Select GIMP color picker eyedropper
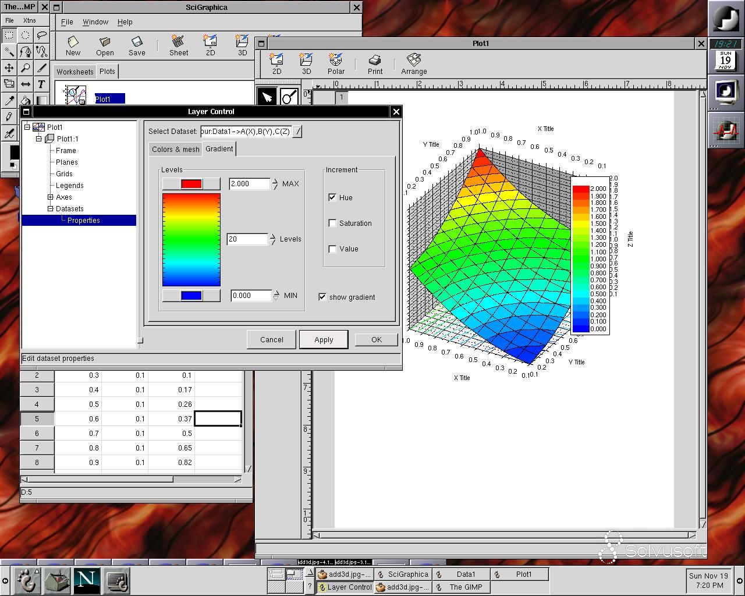The width and height of the screenshot is (745, 596). click(x=9, y=100)
